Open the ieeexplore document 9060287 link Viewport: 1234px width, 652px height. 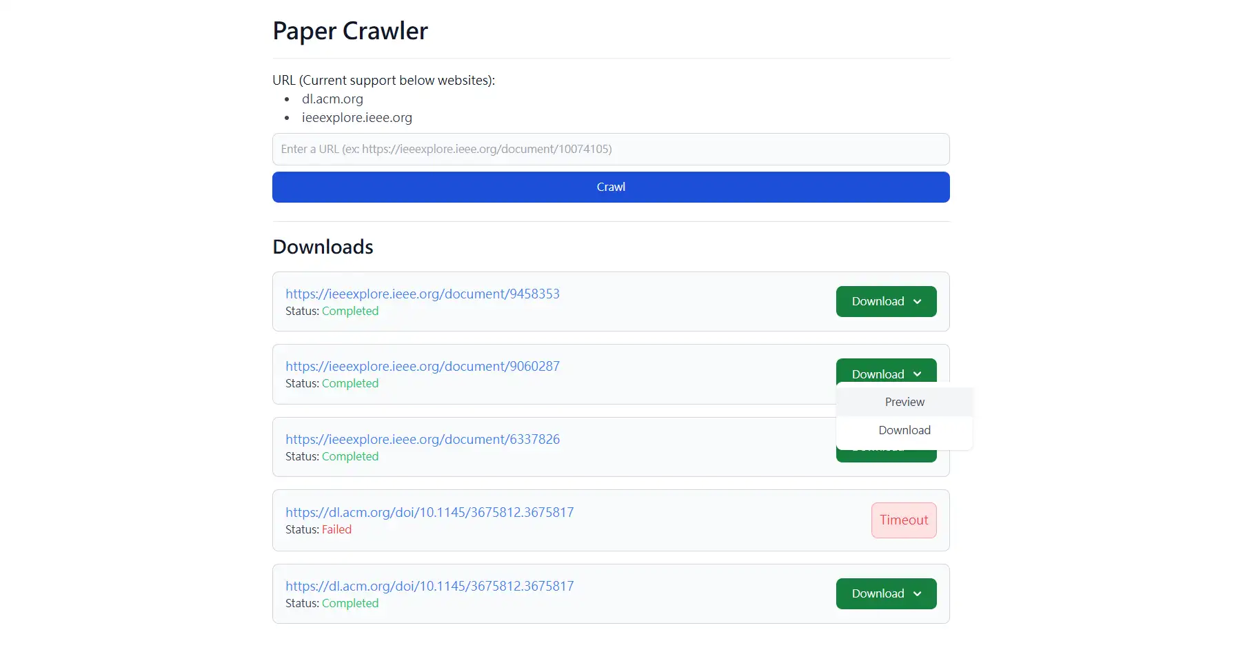coord(423,367)
